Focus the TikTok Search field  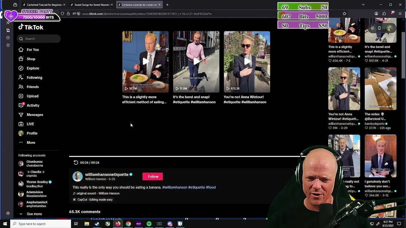(39, 39)
